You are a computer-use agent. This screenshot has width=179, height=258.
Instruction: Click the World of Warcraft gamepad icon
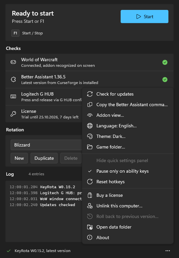click(13, 62)
